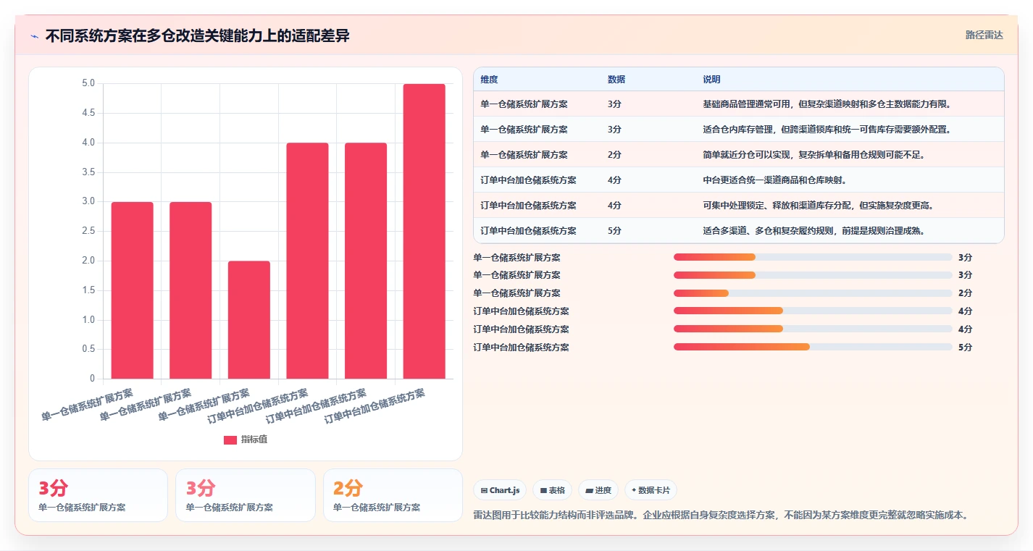Open the orange 2分 data card
Screen dimensions: 1033x551
(393, 495)
